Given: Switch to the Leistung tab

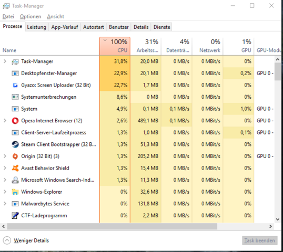Looking at the screenshot, I should [x=37, y=27].
